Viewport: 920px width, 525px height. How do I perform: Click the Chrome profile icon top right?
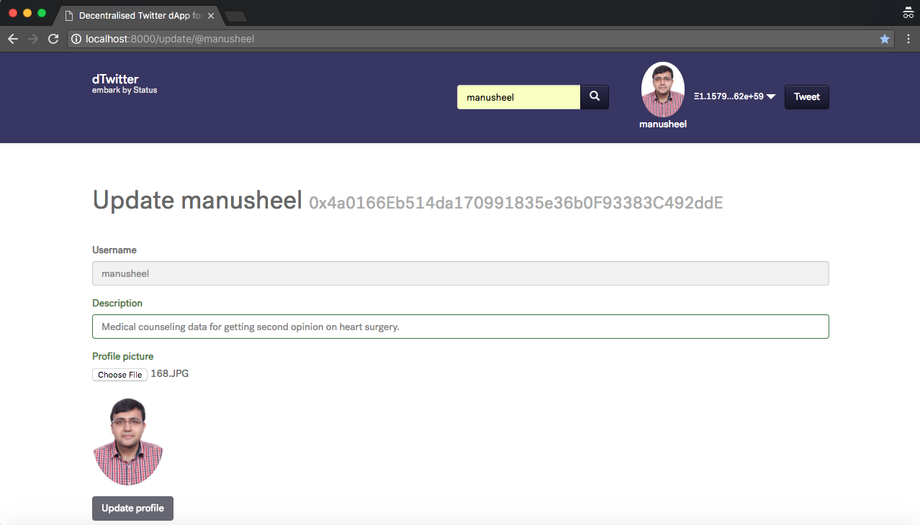click(x=907, y=12)
